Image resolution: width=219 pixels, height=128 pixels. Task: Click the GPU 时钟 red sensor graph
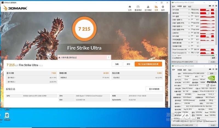pos(207,10)
